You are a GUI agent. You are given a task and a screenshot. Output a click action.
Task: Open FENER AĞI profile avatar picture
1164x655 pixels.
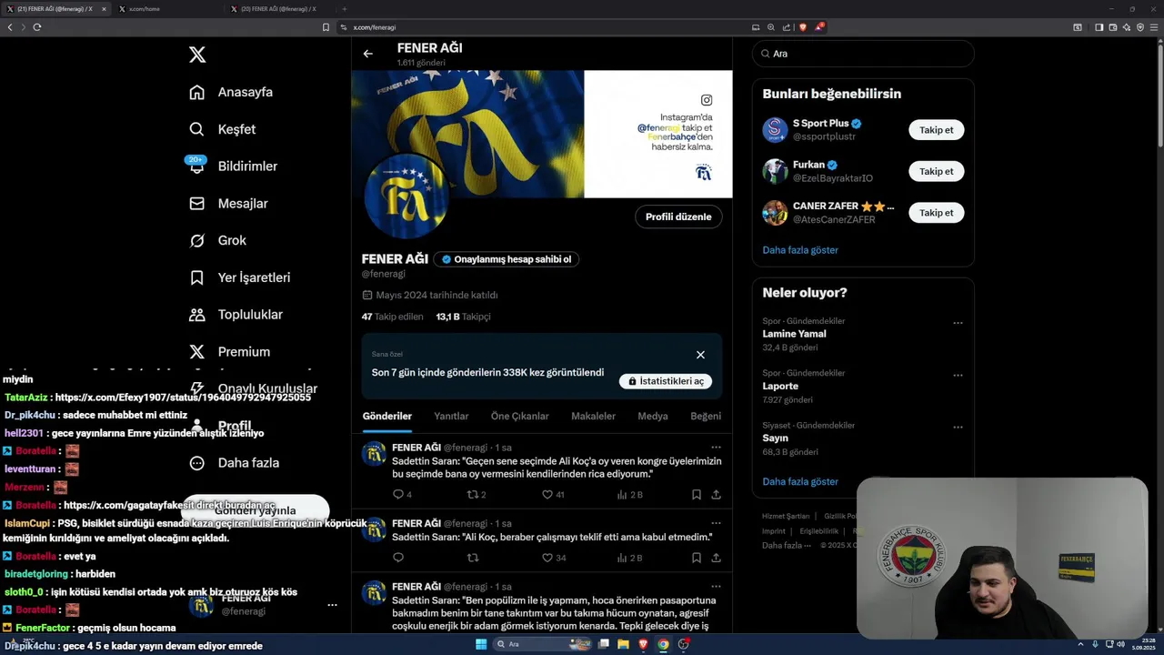pos(406,197)
